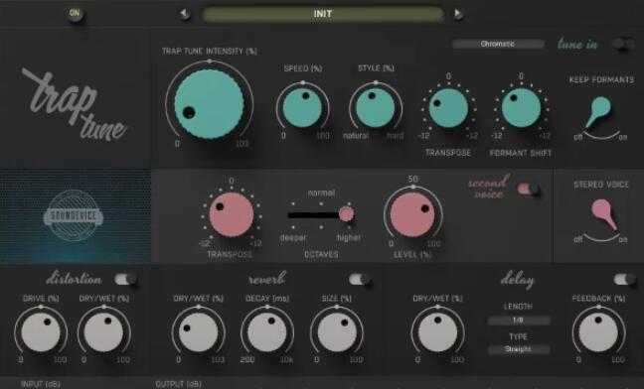The height and width of the screenshot is (389, 644).
Task: Flip the Stereo Voice lever switch
Action: click(x=604, y=214)
